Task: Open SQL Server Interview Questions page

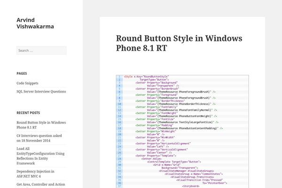Action: point(41,91)
